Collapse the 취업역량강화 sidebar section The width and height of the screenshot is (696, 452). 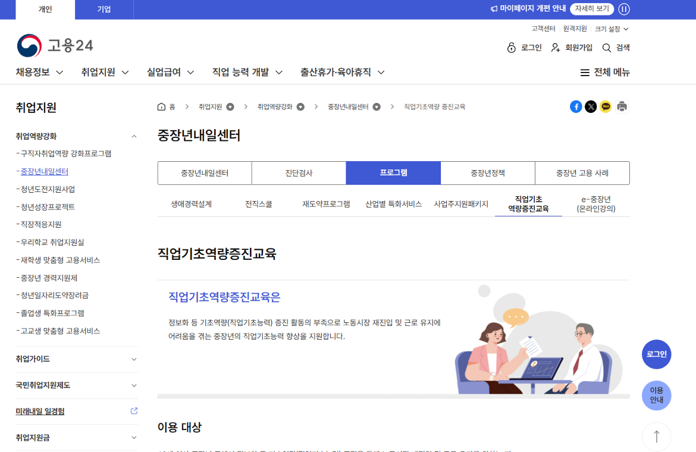[133, 136]
